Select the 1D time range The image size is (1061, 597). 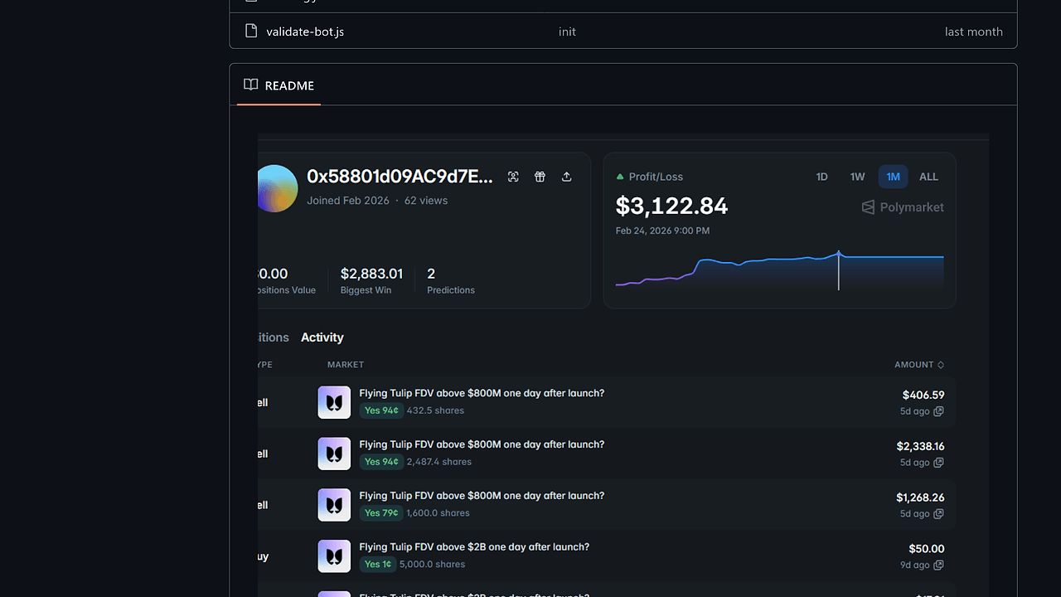tap(821, 177)
